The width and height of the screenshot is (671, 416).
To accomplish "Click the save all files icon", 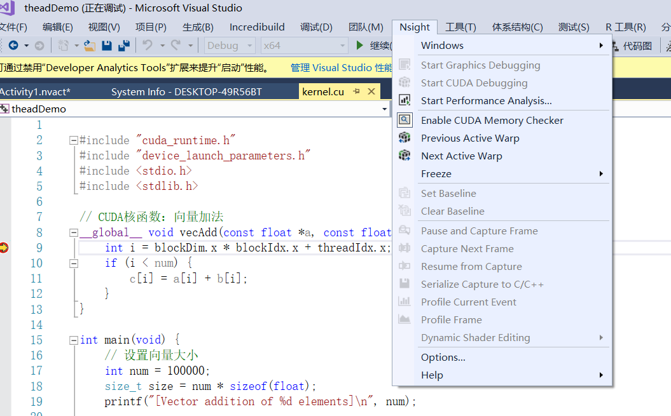I will (124, 45).
